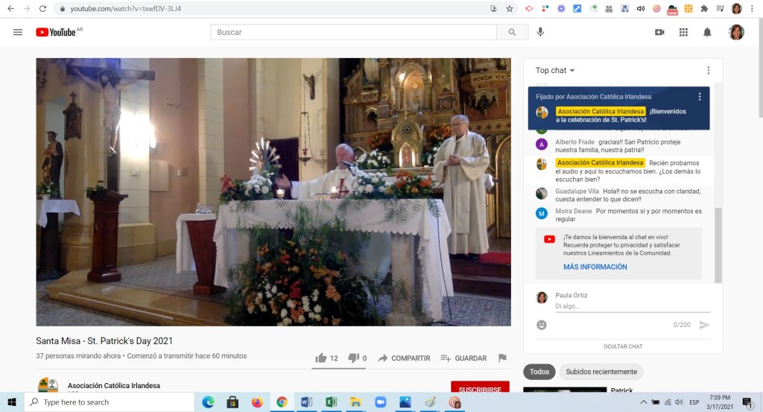Viewport: 763px width, 412px height.
Task: Open pinned message three-dot menu
Action: 700,97
